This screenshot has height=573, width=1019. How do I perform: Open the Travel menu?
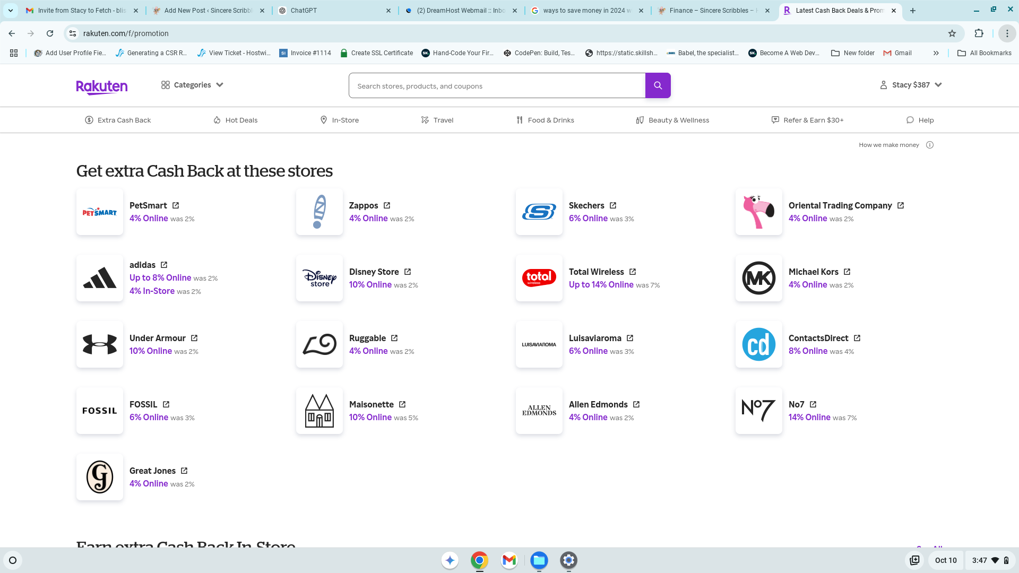[437, 120]
